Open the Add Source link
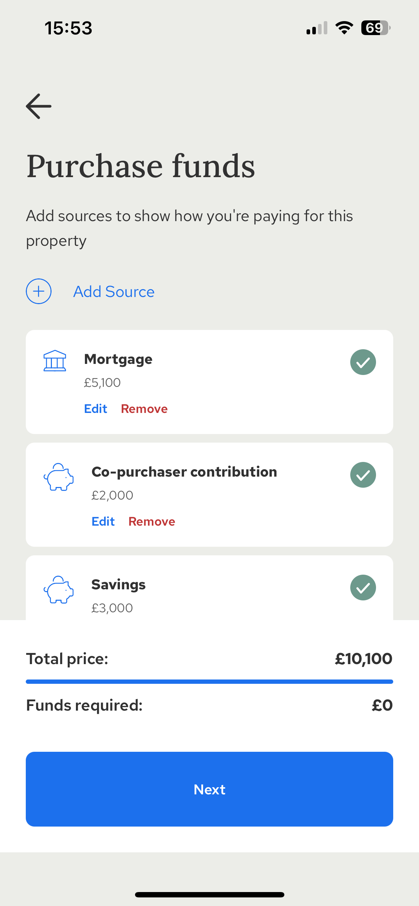 pyautogui.click(x=114, y=292)
